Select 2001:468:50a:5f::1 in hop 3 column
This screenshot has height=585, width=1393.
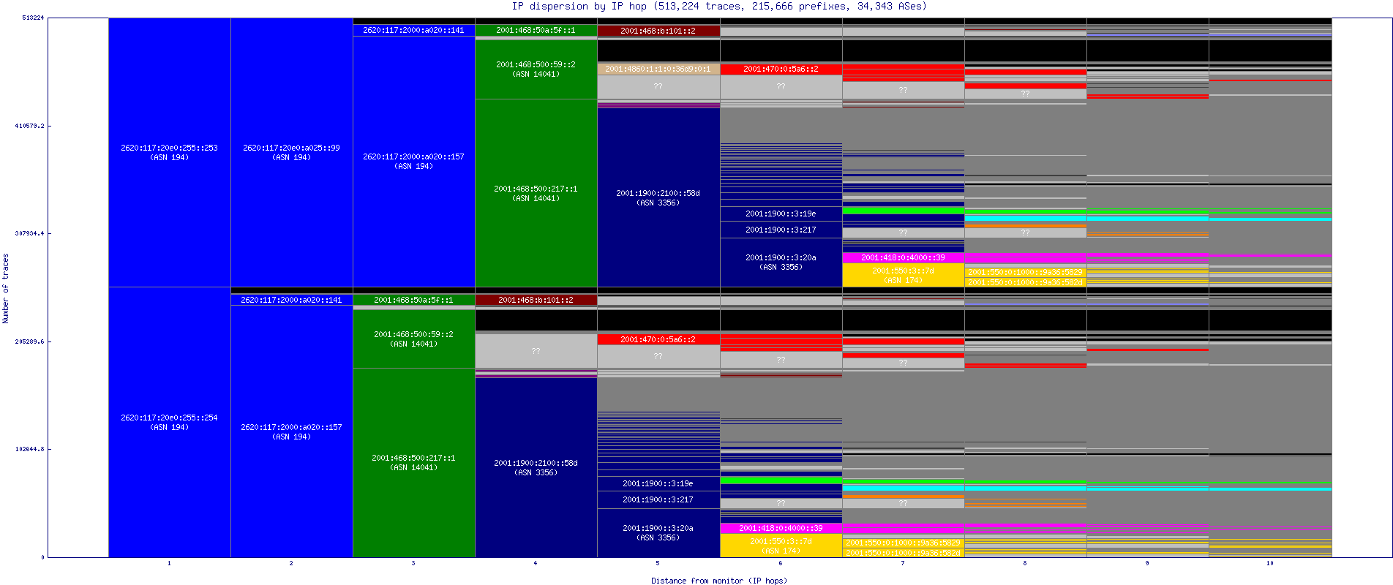[414, 300]
